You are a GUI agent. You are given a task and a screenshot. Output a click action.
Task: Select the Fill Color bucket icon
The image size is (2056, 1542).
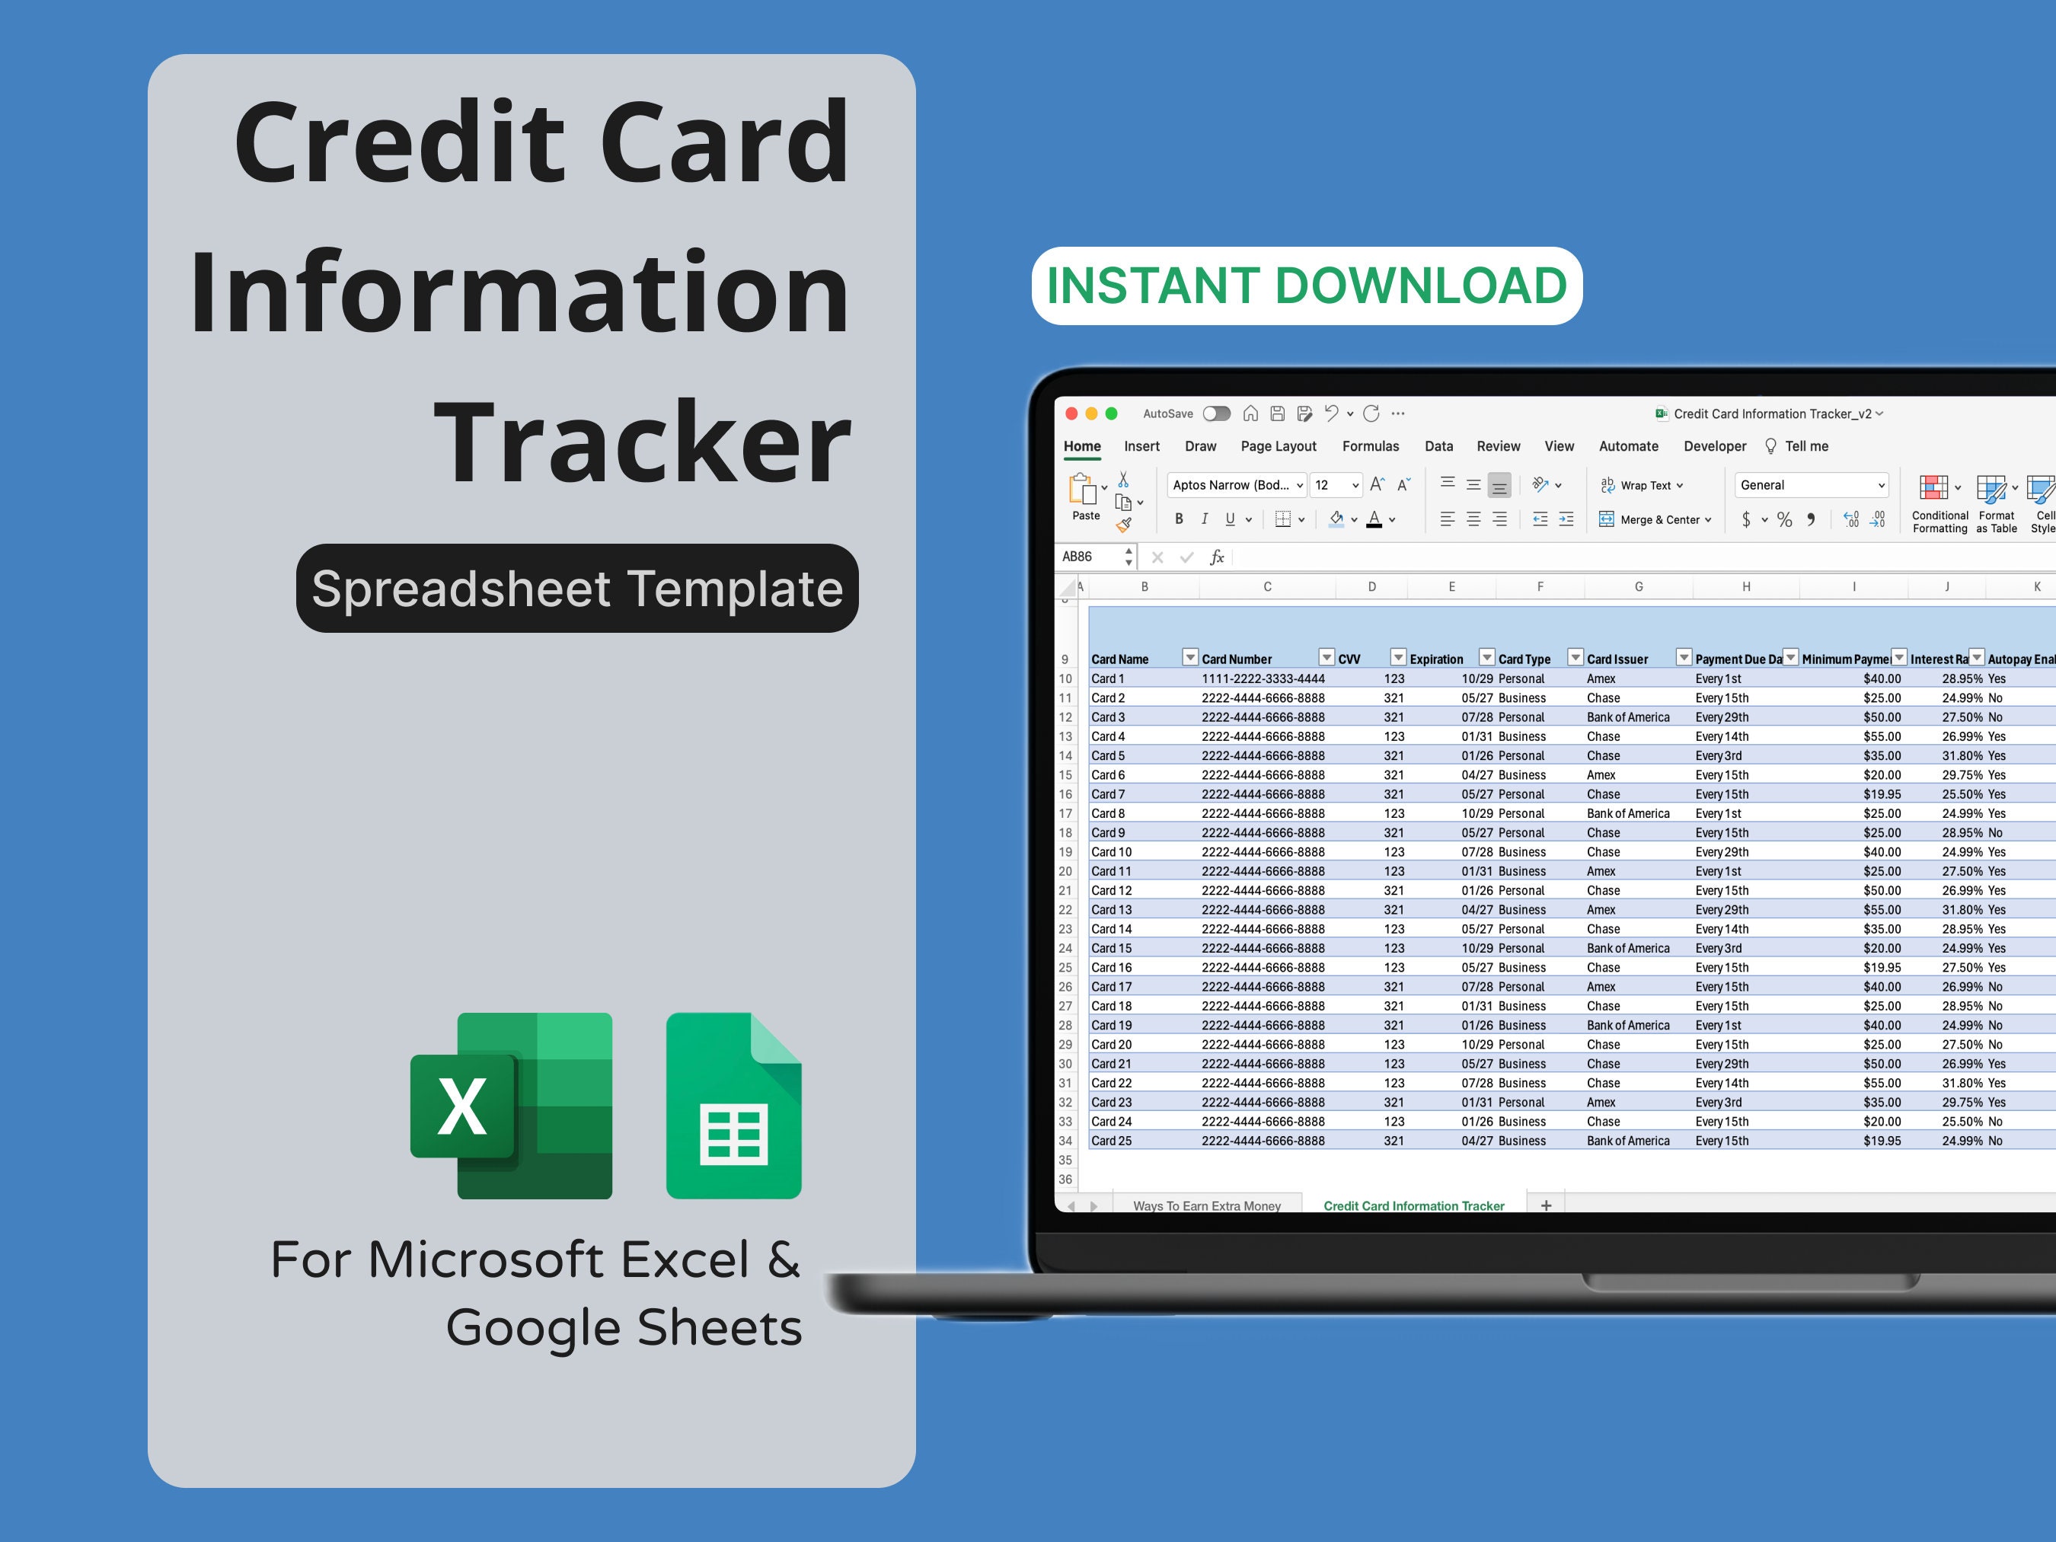pos(1337,519)
